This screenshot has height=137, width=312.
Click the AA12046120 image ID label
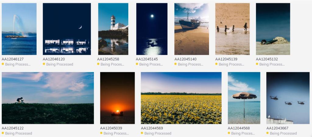54,59
